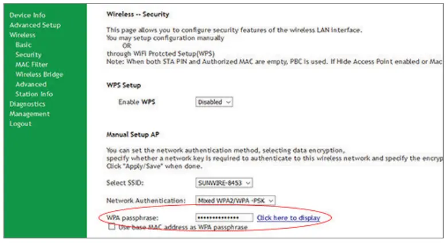This screenshot has width=446, height=243.
Task: Select the Wireless menu section
Action: tap(22, 34)
